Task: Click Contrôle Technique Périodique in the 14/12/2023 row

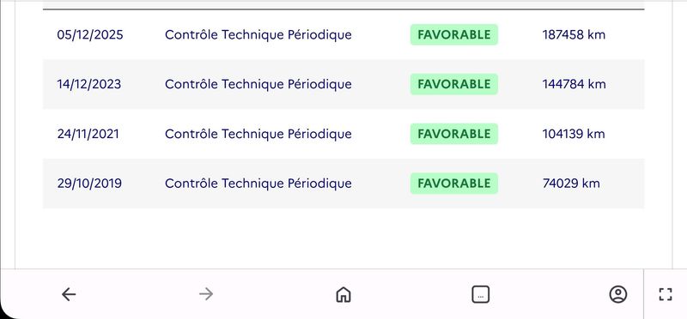Action: [x=258, y=84]
